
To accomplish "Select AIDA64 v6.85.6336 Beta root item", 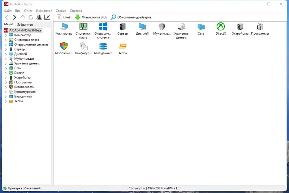I will [x=23, y=30].
